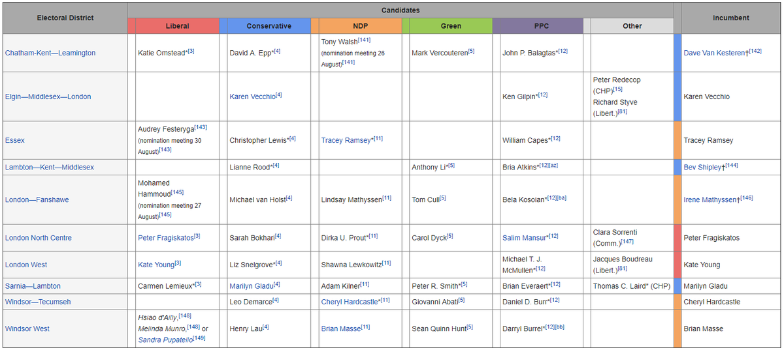Select the text John P. Balagtas
The width and height of the screenshot is (784, 350).
point(528,53)
